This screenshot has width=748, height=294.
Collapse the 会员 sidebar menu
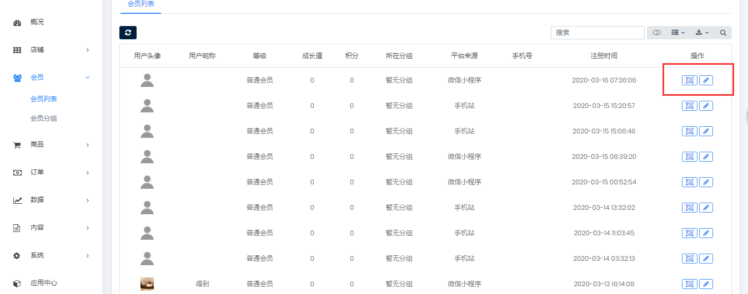pyautogui.click(x=51, y=78)
